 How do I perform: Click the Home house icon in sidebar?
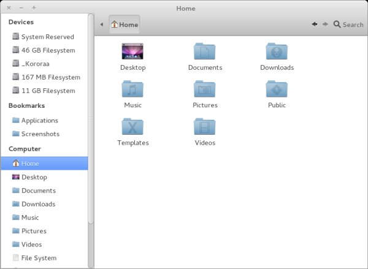pos(16,163)
